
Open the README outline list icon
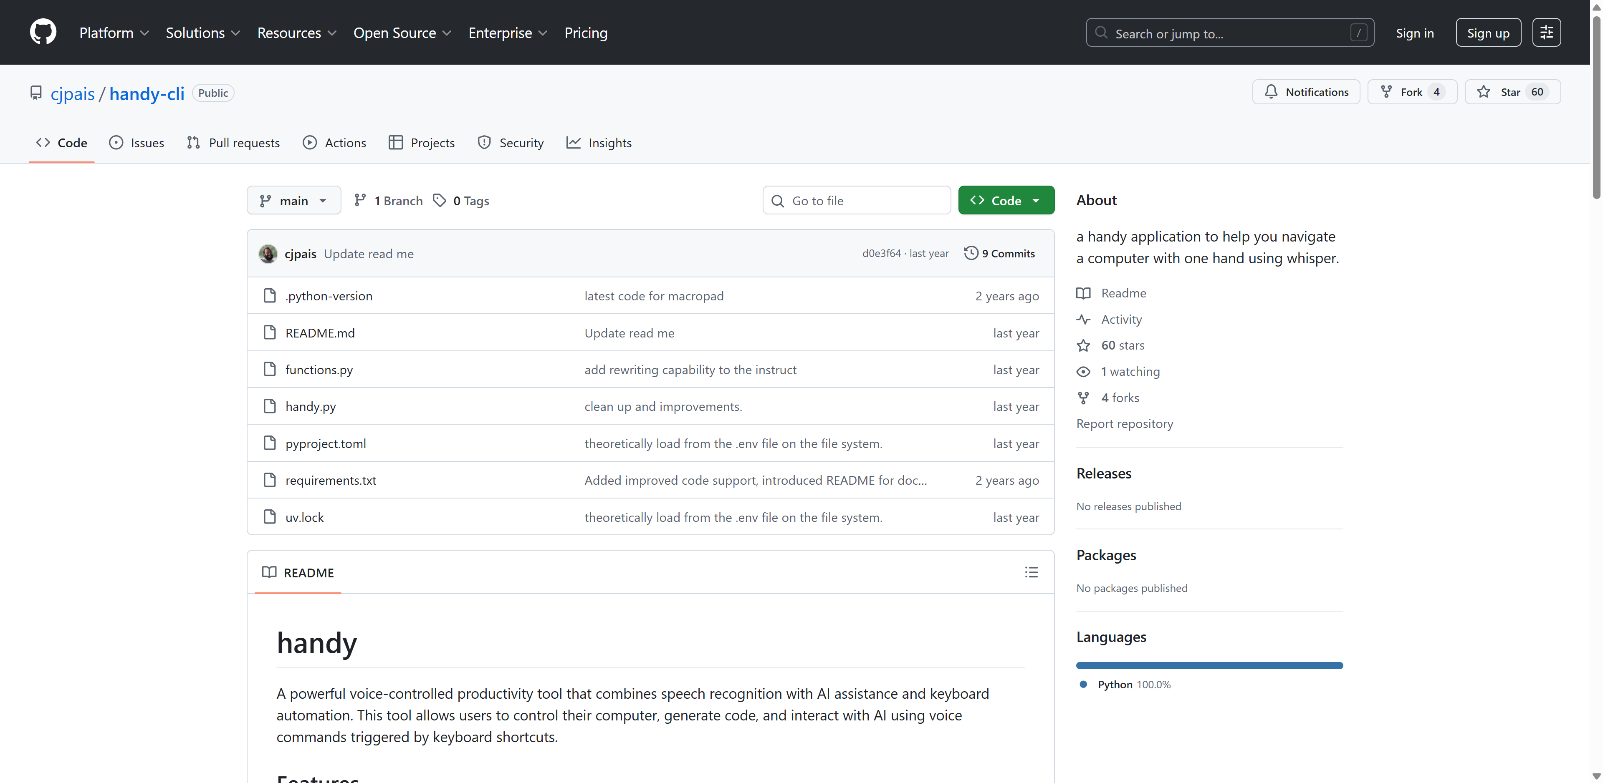coord(1031,572)
